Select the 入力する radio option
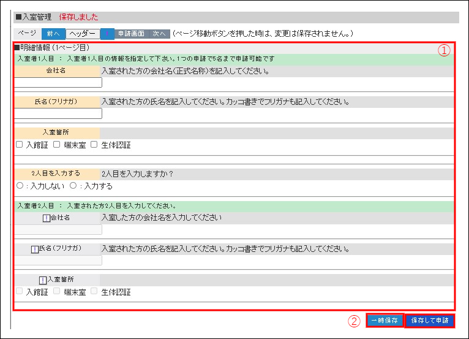 (x=73, y=186)
